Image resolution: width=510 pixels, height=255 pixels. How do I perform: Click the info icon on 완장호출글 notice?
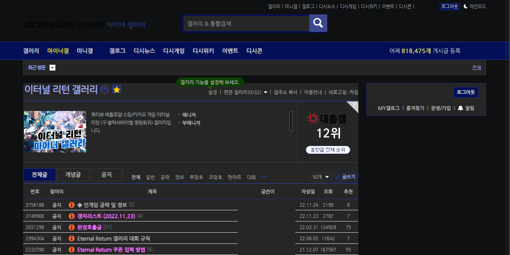(72, 227)
